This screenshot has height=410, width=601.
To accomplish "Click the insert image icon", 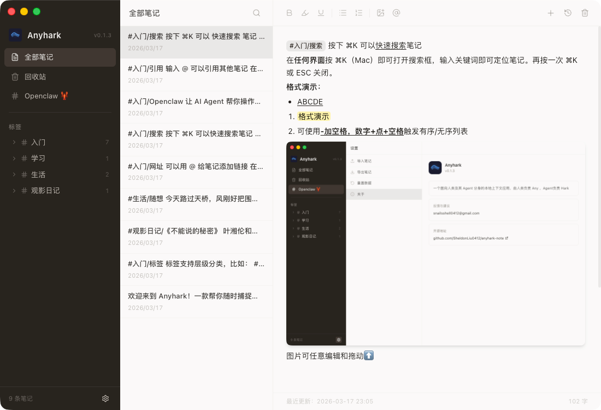I will point(381,13).
